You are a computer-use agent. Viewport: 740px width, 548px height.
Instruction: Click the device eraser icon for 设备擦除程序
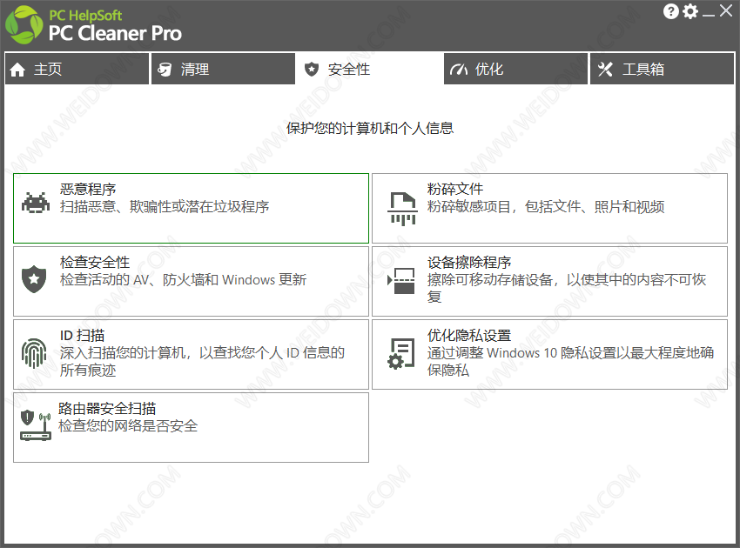pyautogui.click(x=401, y=280)
